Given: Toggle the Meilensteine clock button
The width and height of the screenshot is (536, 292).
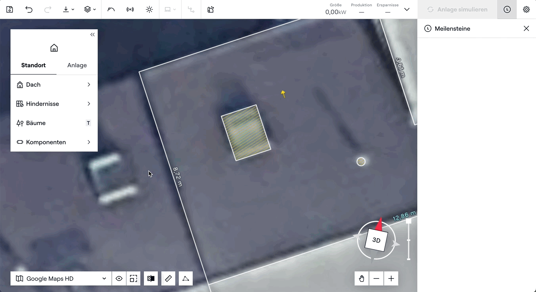Looking at the screenshot, I should coord(507,9).
